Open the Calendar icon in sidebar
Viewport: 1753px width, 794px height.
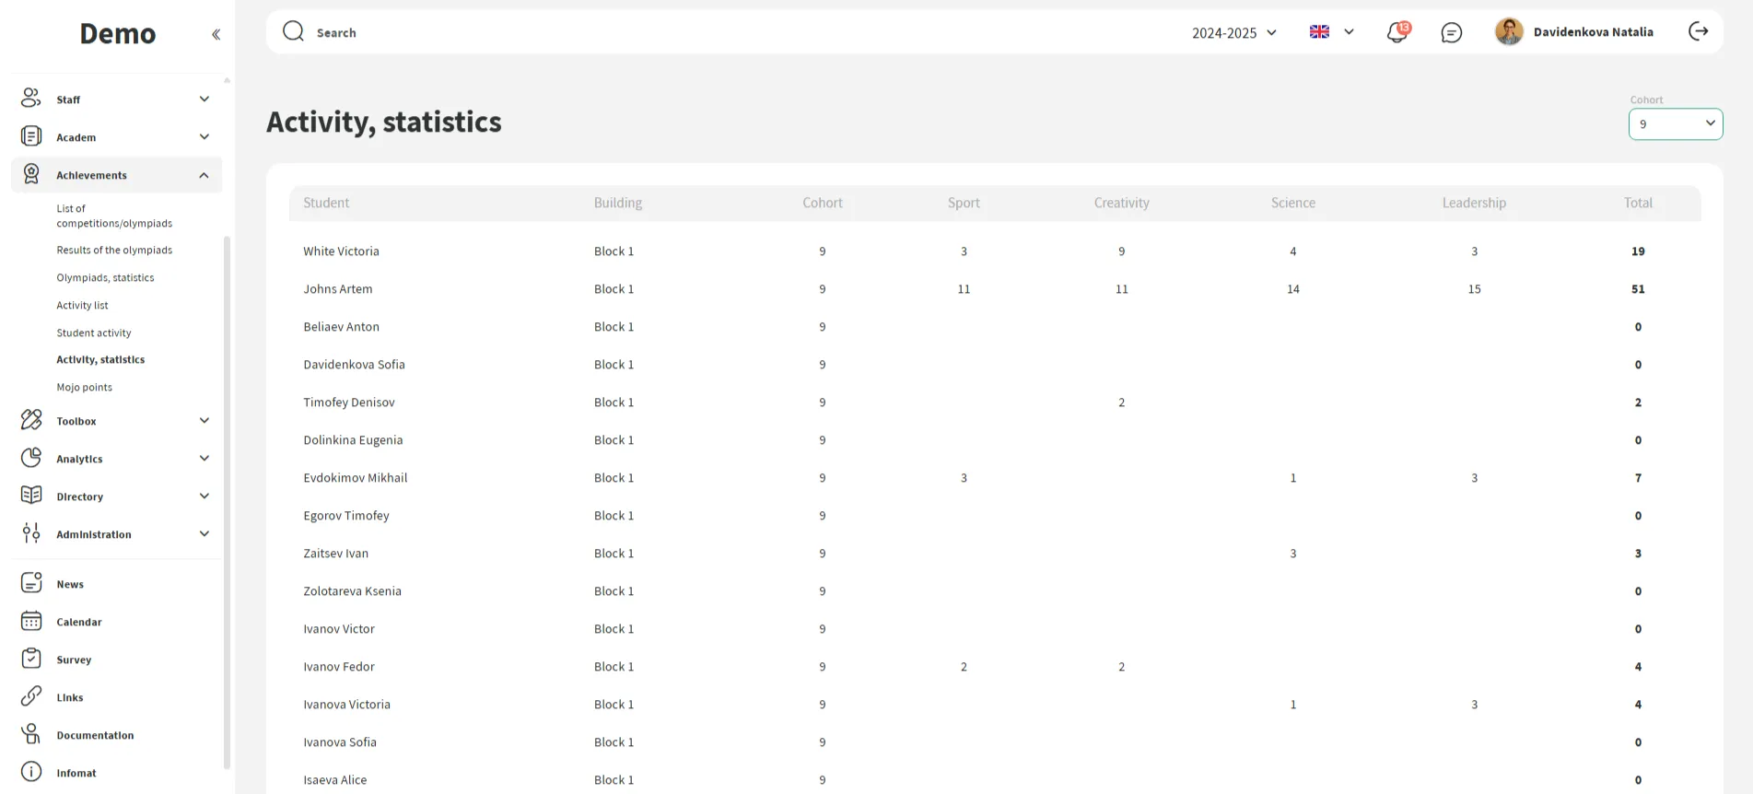coord(31,622)
